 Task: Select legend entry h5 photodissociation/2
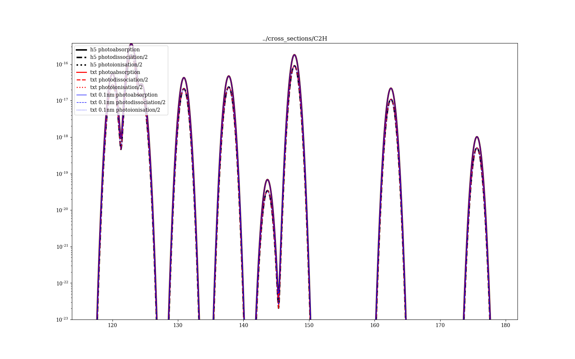[112, 57]
